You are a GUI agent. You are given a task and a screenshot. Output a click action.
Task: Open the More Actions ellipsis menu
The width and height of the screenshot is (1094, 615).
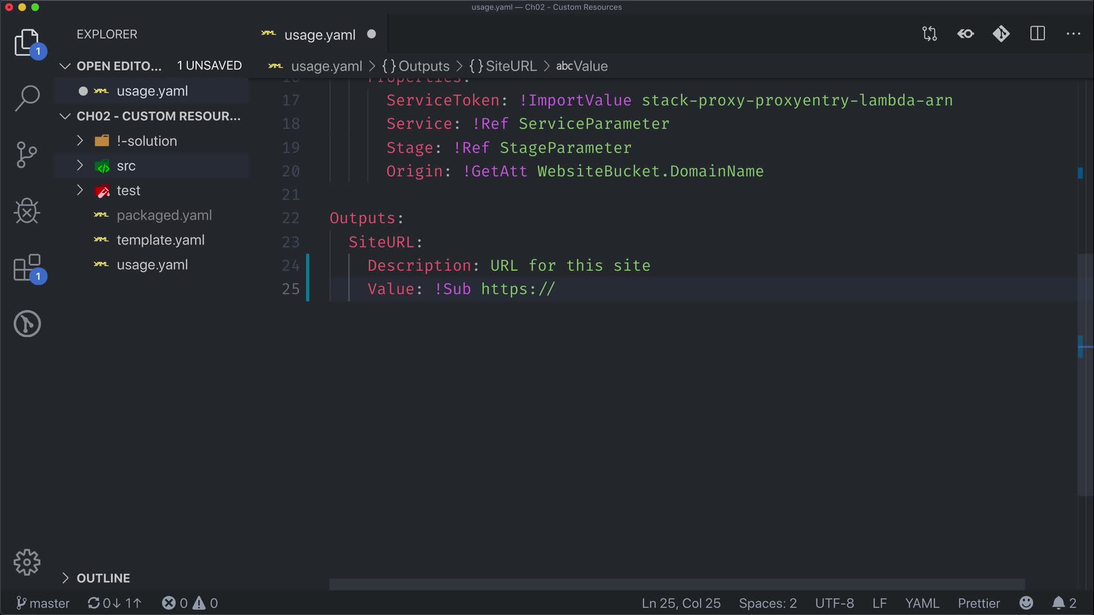(x=1073, y=34)
